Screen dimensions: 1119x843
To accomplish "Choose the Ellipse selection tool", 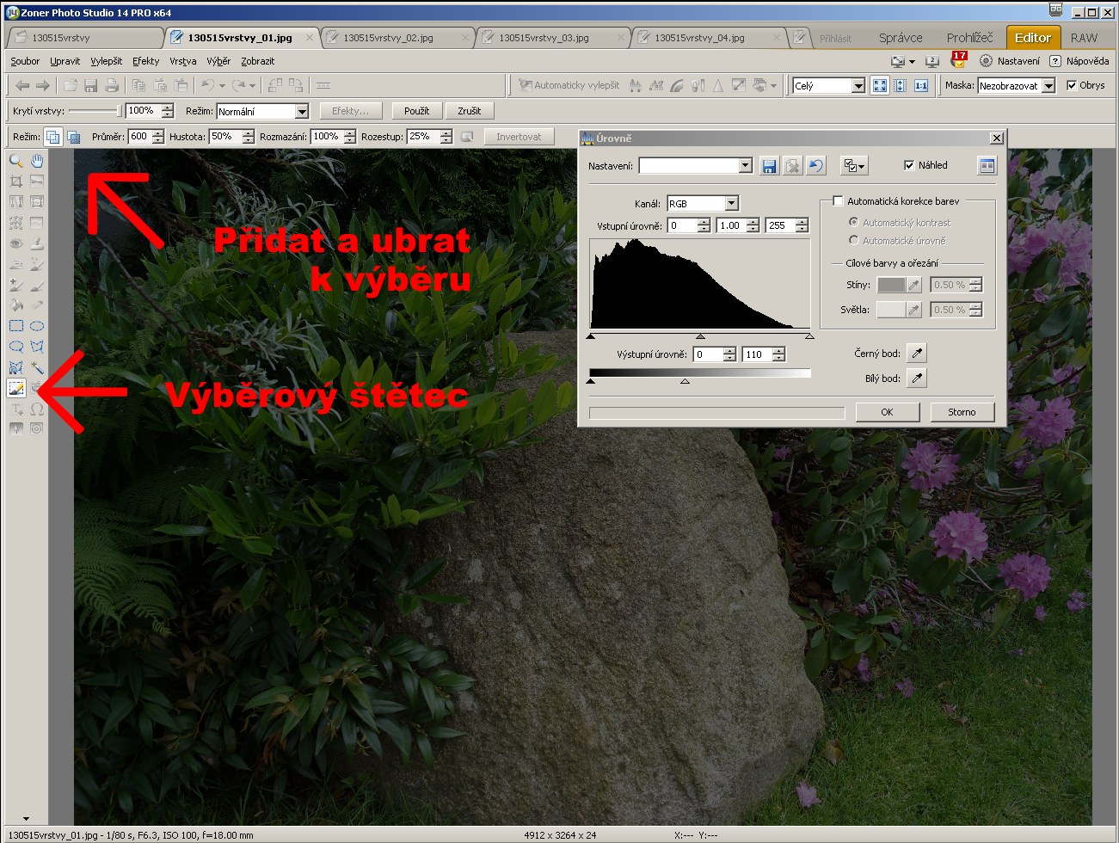I will coord(37,326).
